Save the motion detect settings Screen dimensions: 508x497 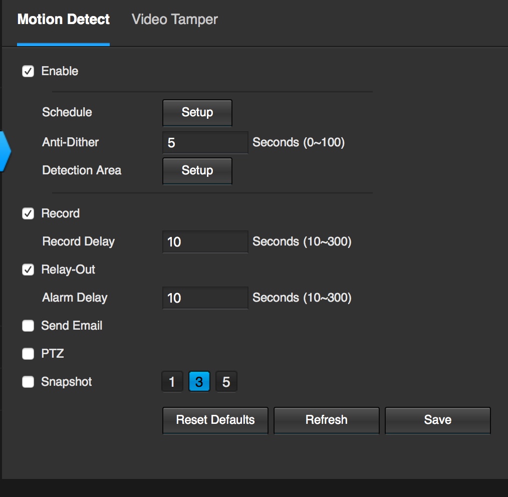pyautogui.click(x=438, y=420)
